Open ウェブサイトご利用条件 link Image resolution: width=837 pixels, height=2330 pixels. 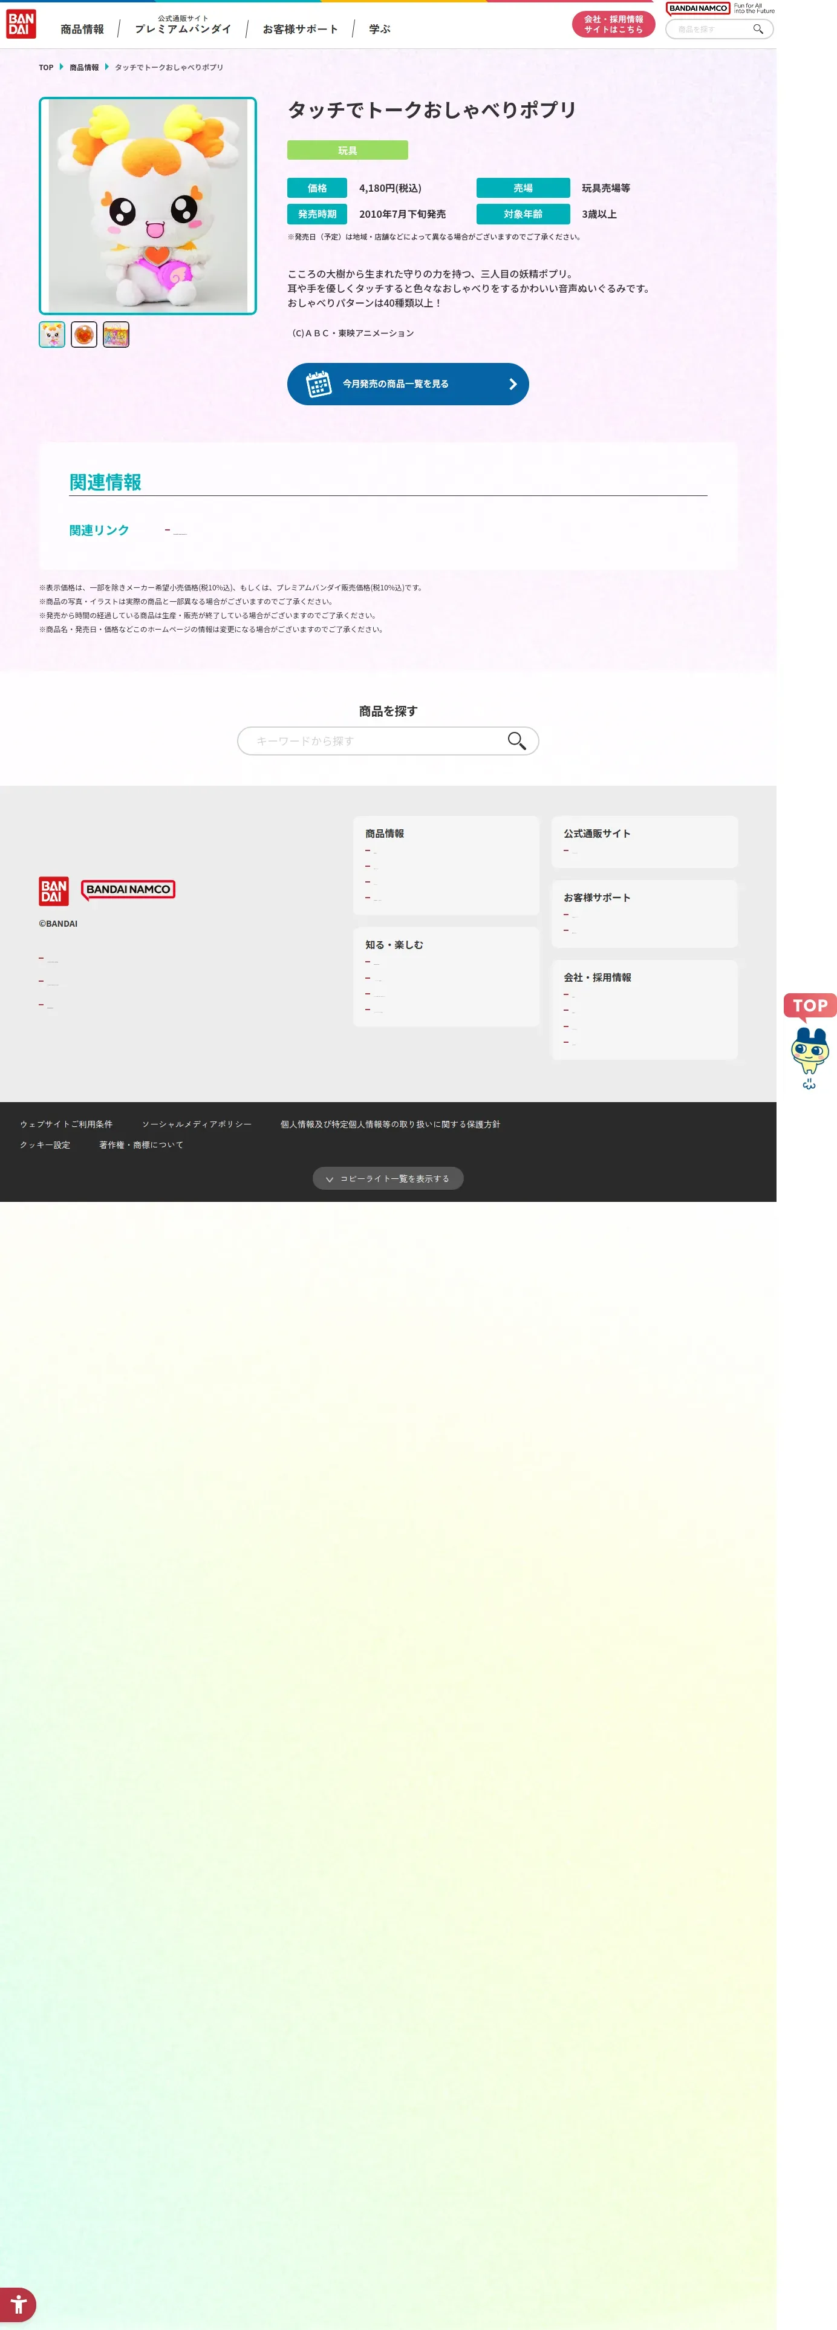coord(66,1124)
